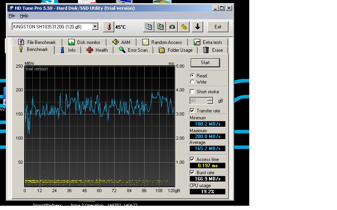Screen dimensions: 337x210
Task: Click the Exit button
Action: 218,27
